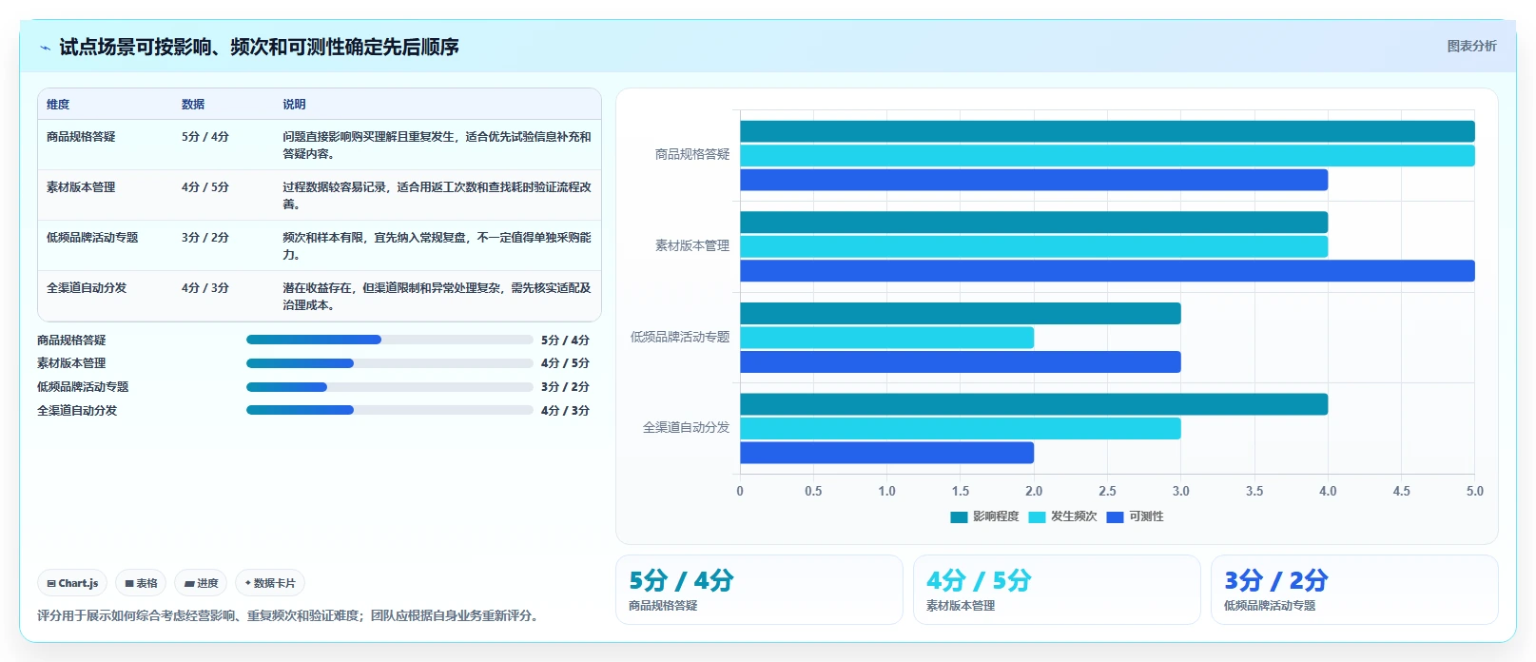This screenshot has height=662, width=1536.
Task: Toggle the 影响程度 legend swatch
Action: click(959, 516)
